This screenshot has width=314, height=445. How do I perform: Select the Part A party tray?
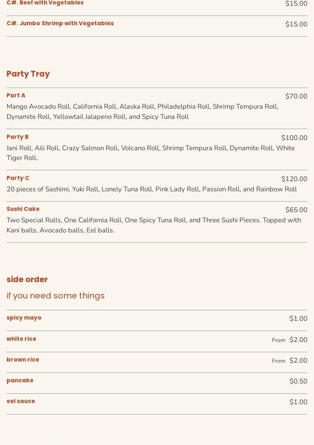coord(16,95)
